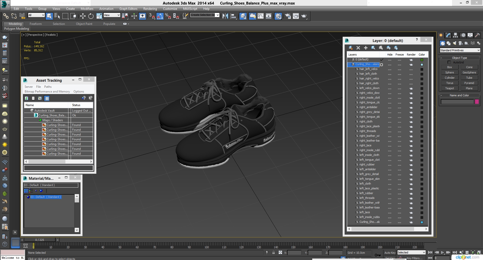This screenshot has width=483, height=260.
Task: Collapse the Name and Color rollout
Action: pos(459,95)
